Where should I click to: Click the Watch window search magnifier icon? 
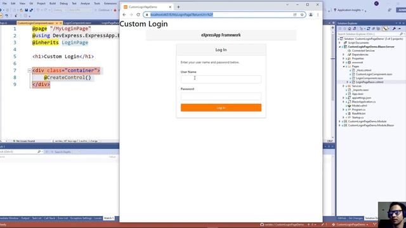pyautogui.click(x=39, y=152)
